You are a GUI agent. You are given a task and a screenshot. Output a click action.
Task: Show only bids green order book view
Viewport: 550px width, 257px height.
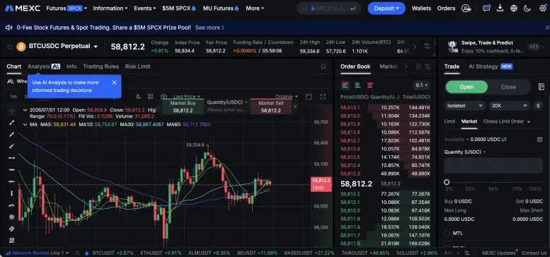pyautogui.click(x=357, y=85)
